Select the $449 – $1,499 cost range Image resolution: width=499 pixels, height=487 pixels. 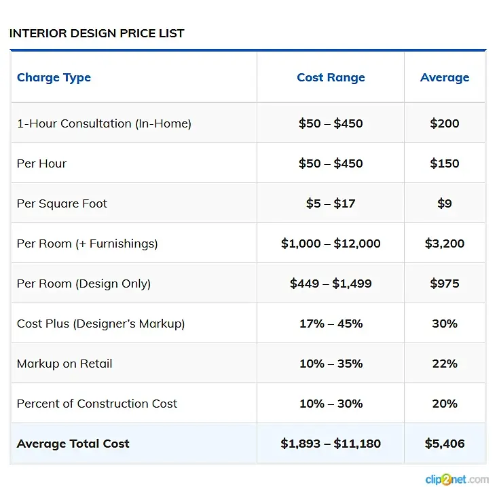coord(331,284)
